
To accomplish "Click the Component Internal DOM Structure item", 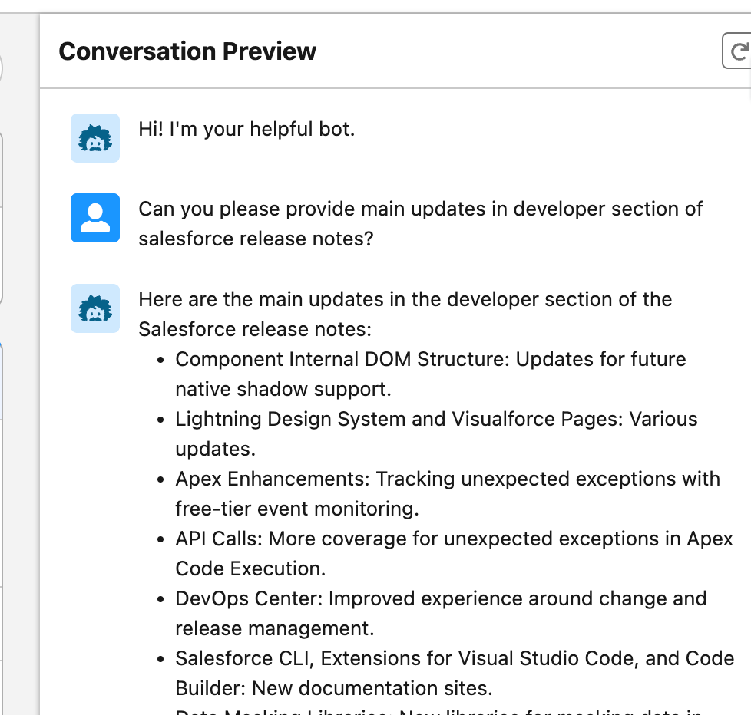I will click(x=431, y=374).
